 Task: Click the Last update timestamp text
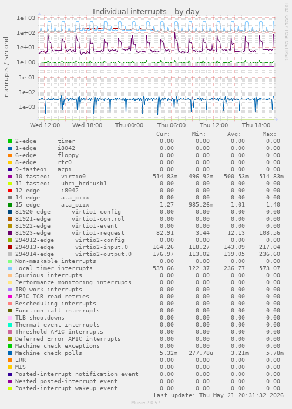click(219, 395)
